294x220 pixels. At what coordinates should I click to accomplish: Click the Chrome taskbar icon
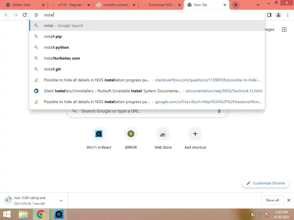[41, 214]
